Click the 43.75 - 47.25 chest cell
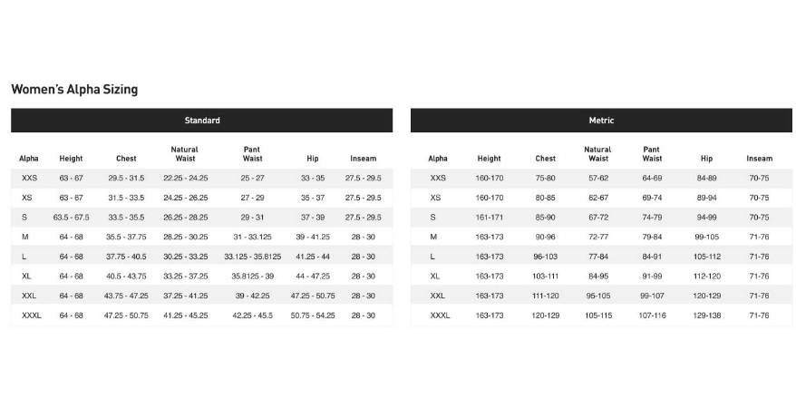This screenshot has height=408, width=796. coord(126,296)
